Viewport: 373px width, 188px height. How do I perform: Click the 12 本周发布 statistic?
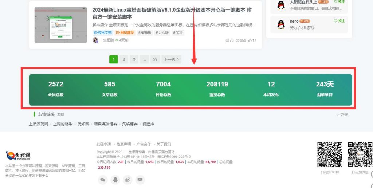pyautogui.click(x=271, y=89)
